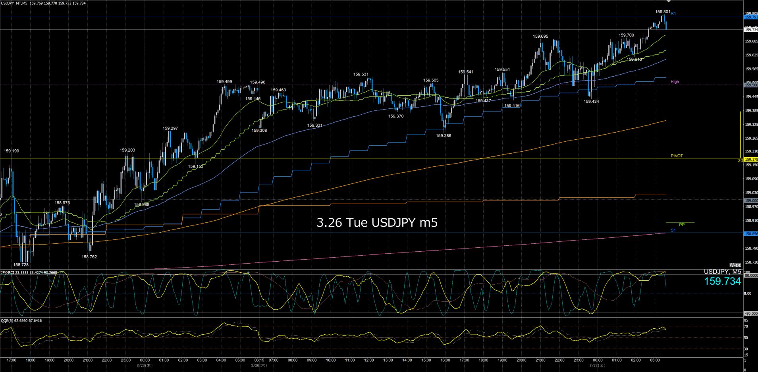Click the 158.728 low price label
This screenshot has height=372, width=758.
(21, 265)
